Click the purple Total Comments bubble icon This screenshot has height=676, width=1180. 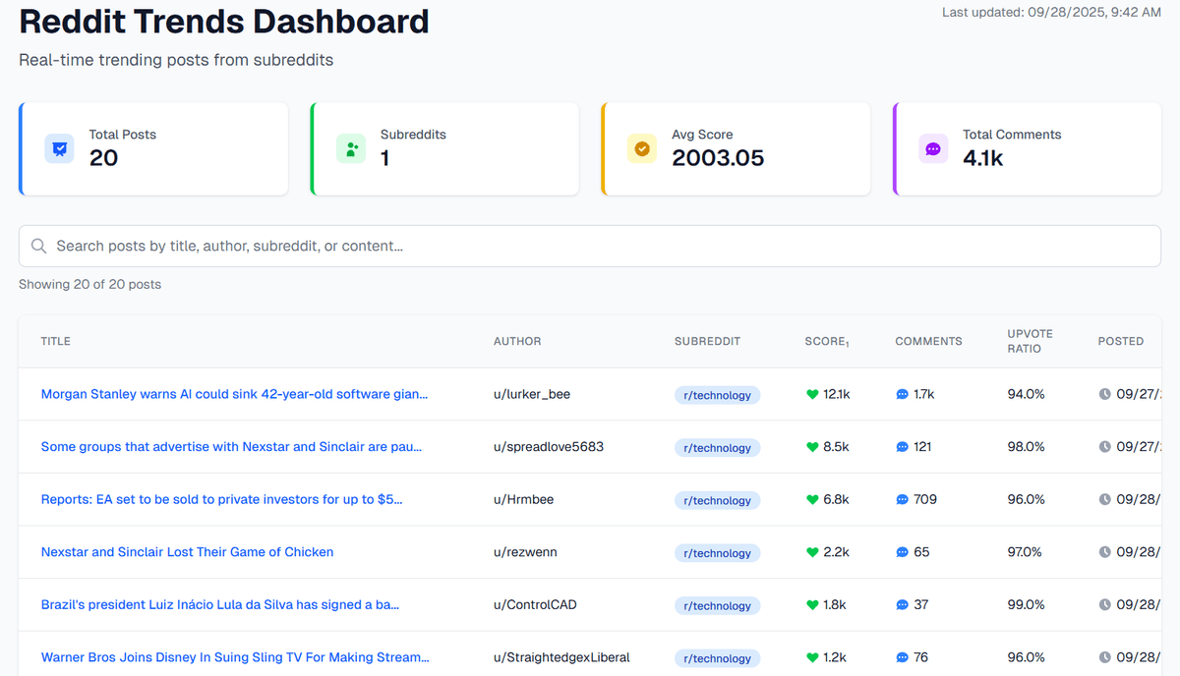click(932, 148)
